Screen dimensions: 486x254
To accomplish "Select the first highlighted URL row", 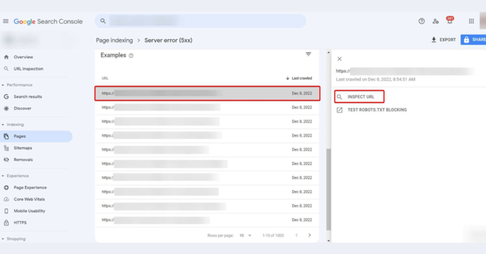I will coord(207,93).
